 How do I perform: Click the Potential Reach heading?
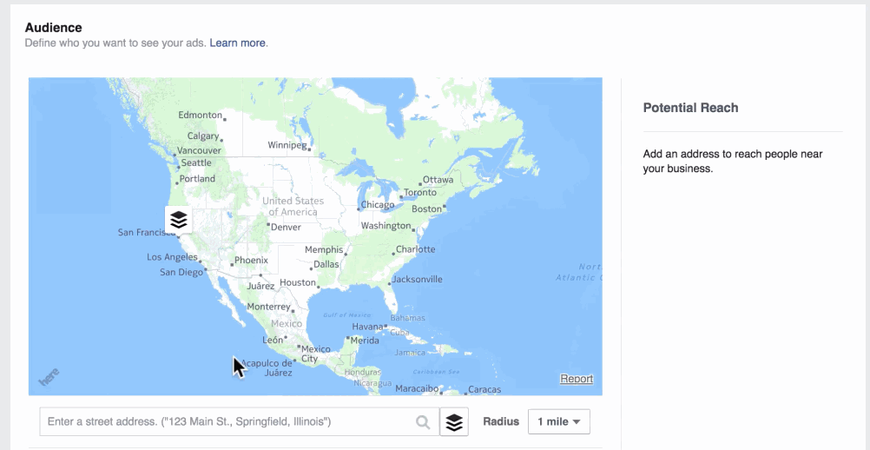690,108
